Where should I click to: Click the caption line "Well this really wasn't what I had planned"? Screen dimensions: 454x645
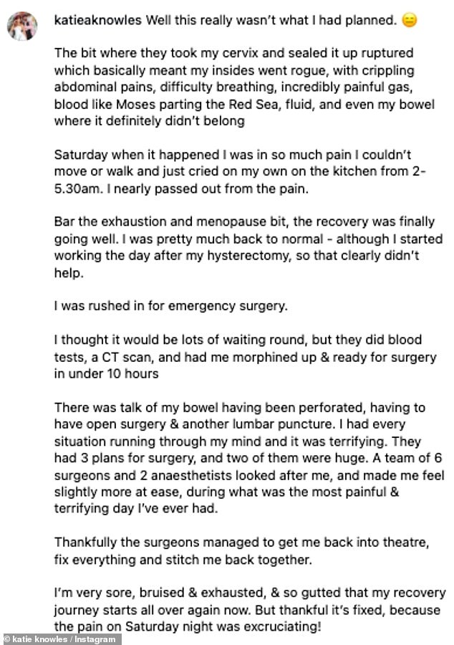click(x=271, y=21)
